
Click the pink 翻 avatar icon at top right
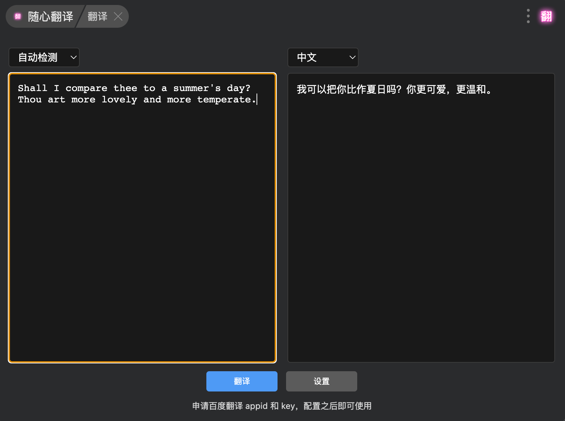(546, 16)
